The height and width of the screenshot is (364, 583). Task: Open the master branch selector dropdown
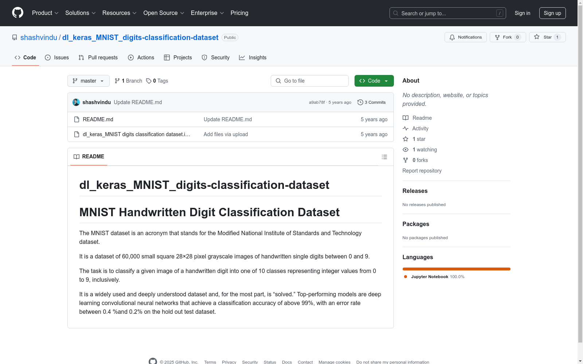(89, 81)
